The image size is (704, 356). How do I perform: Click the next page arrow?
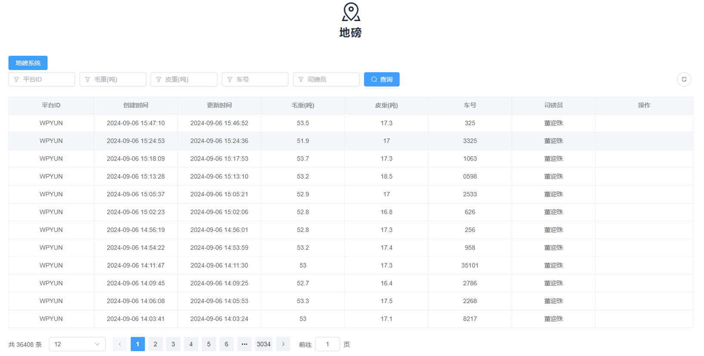pos(283,344)
